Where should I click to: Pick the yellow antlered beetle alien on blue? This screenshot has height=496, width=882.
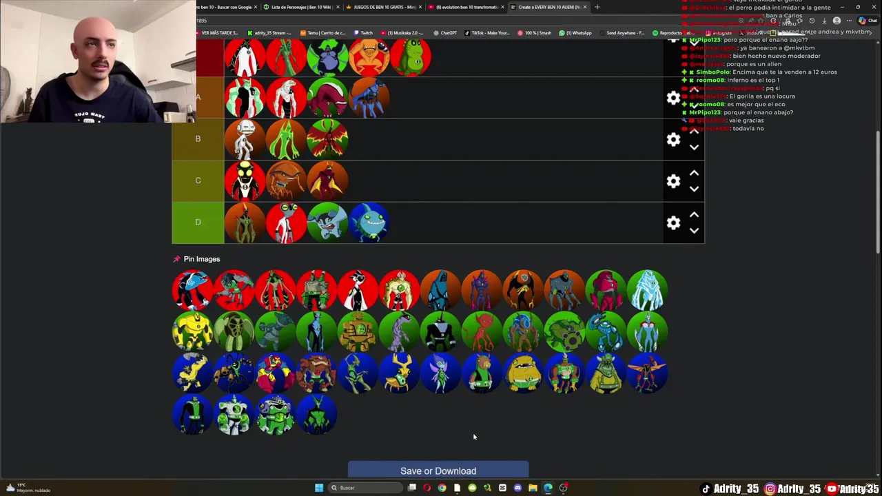coord(399,373)
